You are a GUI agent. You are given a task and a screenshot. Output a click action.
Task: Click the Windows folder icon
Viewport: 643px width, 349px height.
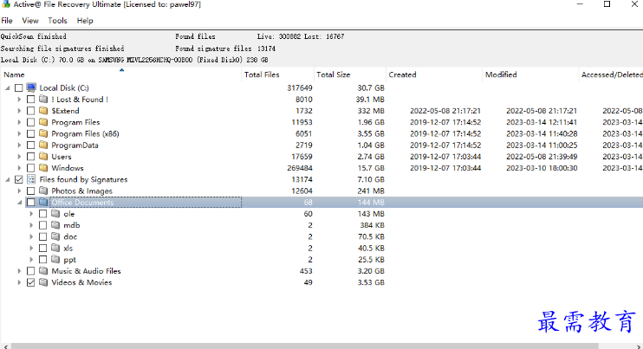43,168
